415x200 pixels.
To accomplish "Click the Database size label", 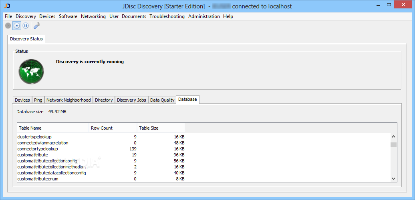I will click(x=30, y=112).
